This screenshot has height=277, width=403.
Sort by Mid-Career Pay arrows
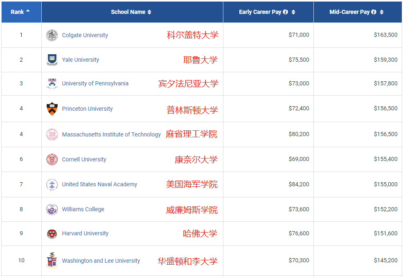[381, 12]
